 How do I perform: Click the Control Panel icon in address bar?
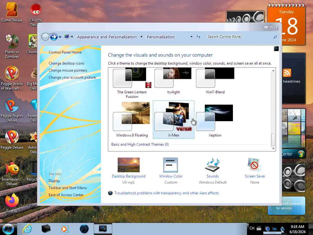point(67,37)
